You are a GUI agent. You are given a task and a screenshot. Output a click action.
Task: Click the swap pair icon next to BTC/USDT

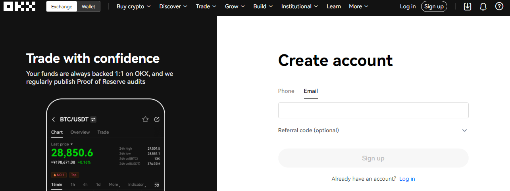point(94,120)
